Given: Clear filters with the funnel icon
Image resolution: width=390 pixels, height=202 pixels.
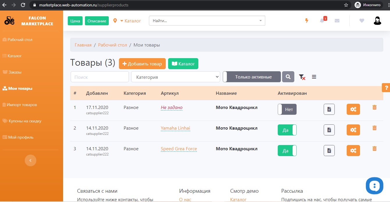Looking at the screenshot, I should [x=302, y=77].
